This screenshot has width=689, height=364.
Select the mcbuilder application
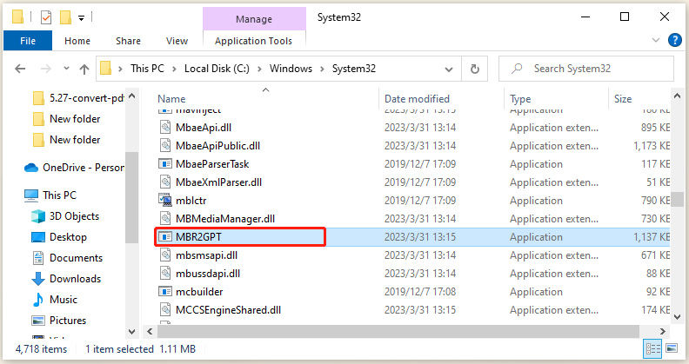199,292
